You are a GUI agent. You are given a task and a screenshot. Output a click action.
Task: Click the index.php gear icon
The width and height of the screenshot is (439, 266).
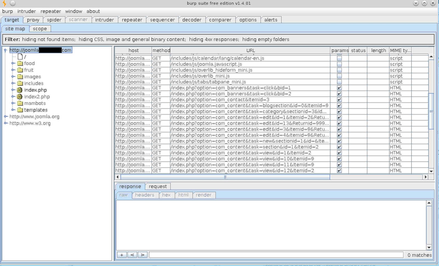[x=20, y=90]
